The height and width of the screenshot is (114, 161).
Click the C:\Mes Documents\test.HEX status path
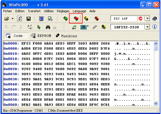click(65, 110)
